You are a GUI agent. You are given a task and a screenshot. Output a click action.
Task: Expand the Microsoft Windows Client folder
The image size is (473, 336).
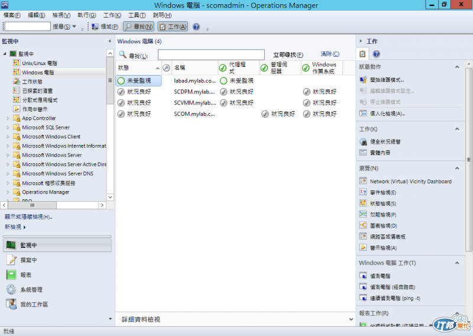[8, 137]
